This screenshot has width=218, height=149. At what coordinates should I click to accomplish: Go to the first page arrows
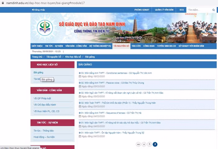[x=138, y=144]
